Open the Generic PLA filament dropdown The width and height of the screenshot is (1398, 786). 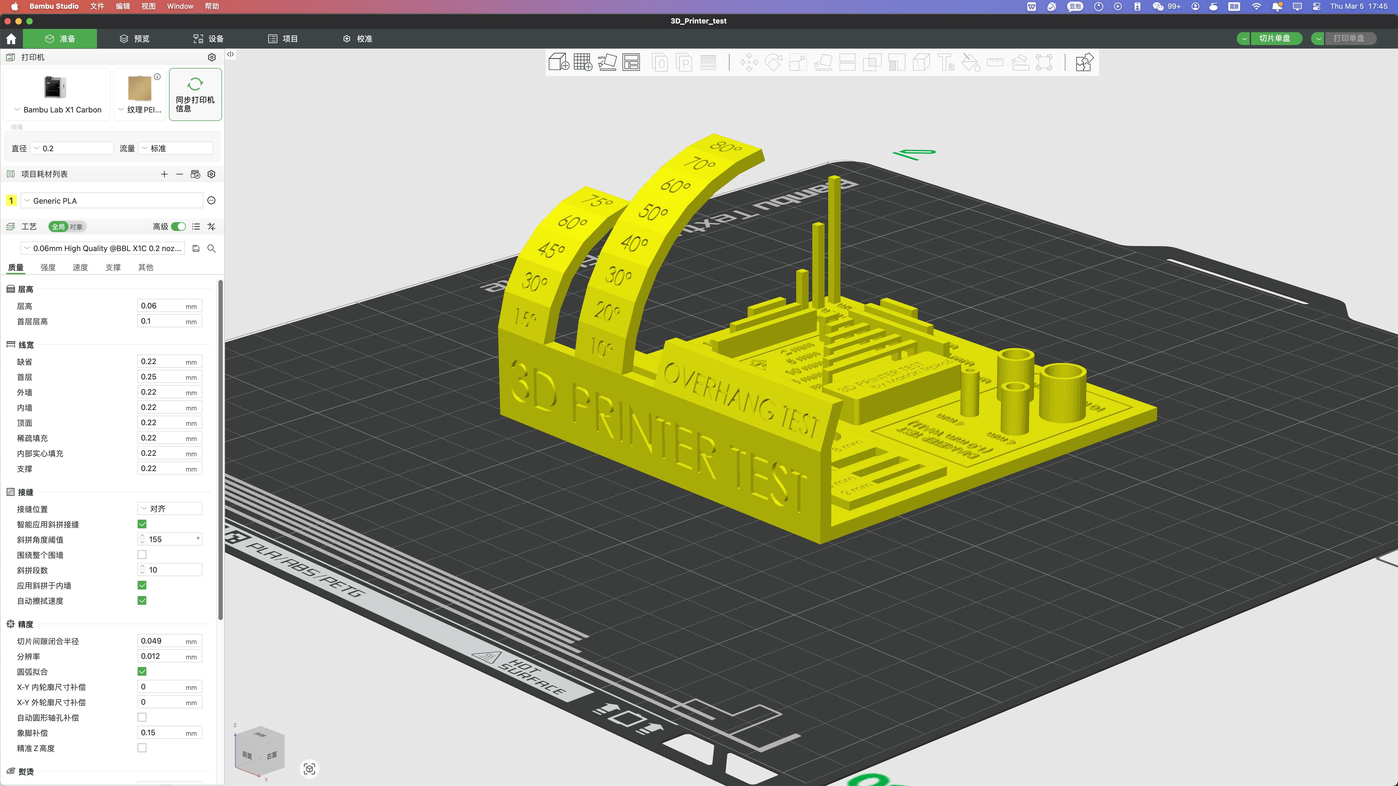(x=112, y=200)
